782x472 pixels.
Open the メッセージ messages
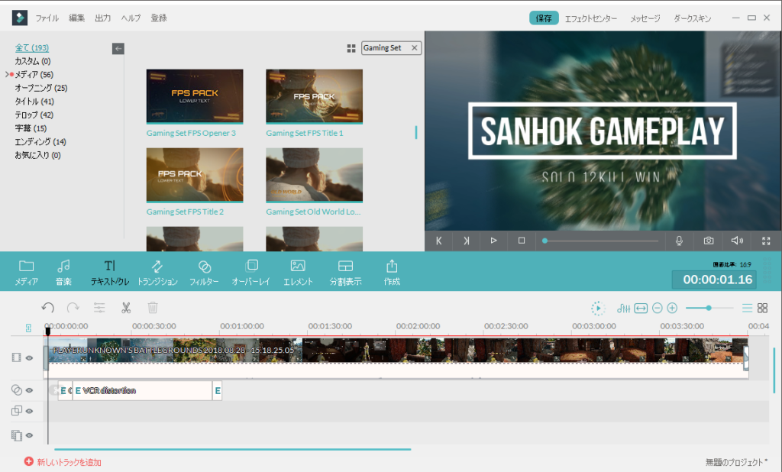645,18
